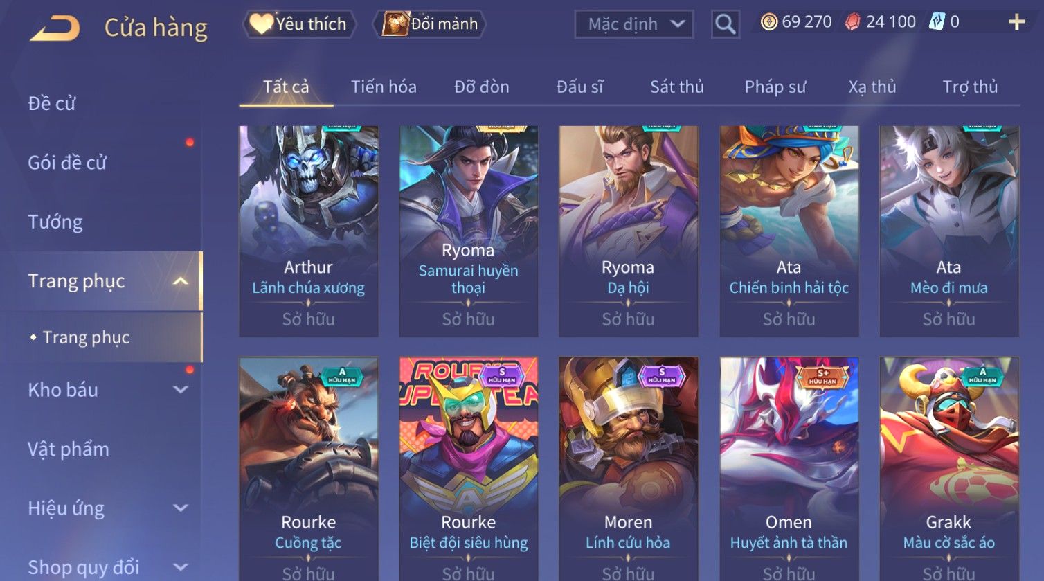Switch to the Sát thủ tab
Screen dimensions: 1044x581
676,87
